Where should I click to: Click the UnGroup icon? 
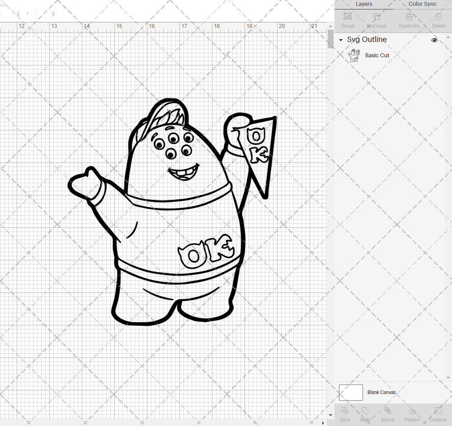tap(377, 16)
